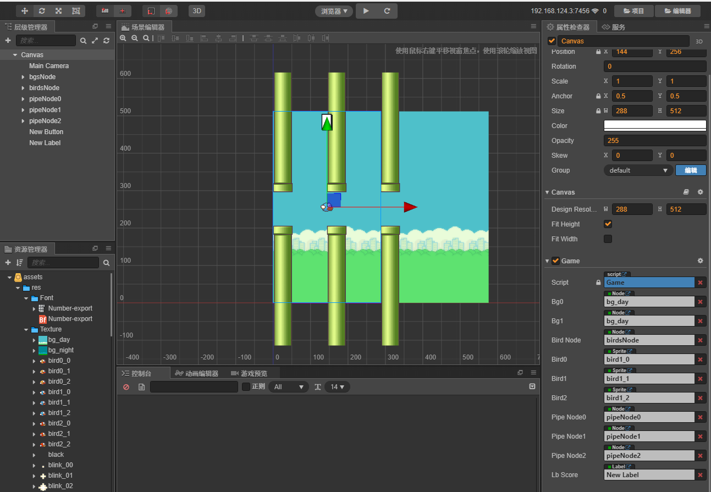
Task: Switch to the 动画编辑器 animation editor tab
Action: click(196, 373)
